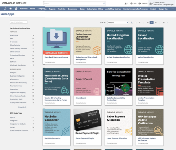Go to page 1
176x150 pixels.
[140, 22]
